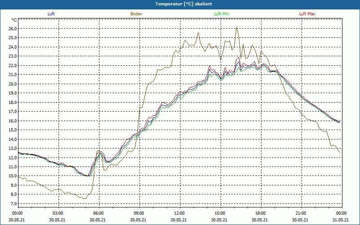Screen dimensions: 360x225
Task: Click the 22,0 y-axis value
Action: pyautogui.click(x=13, y=65)
